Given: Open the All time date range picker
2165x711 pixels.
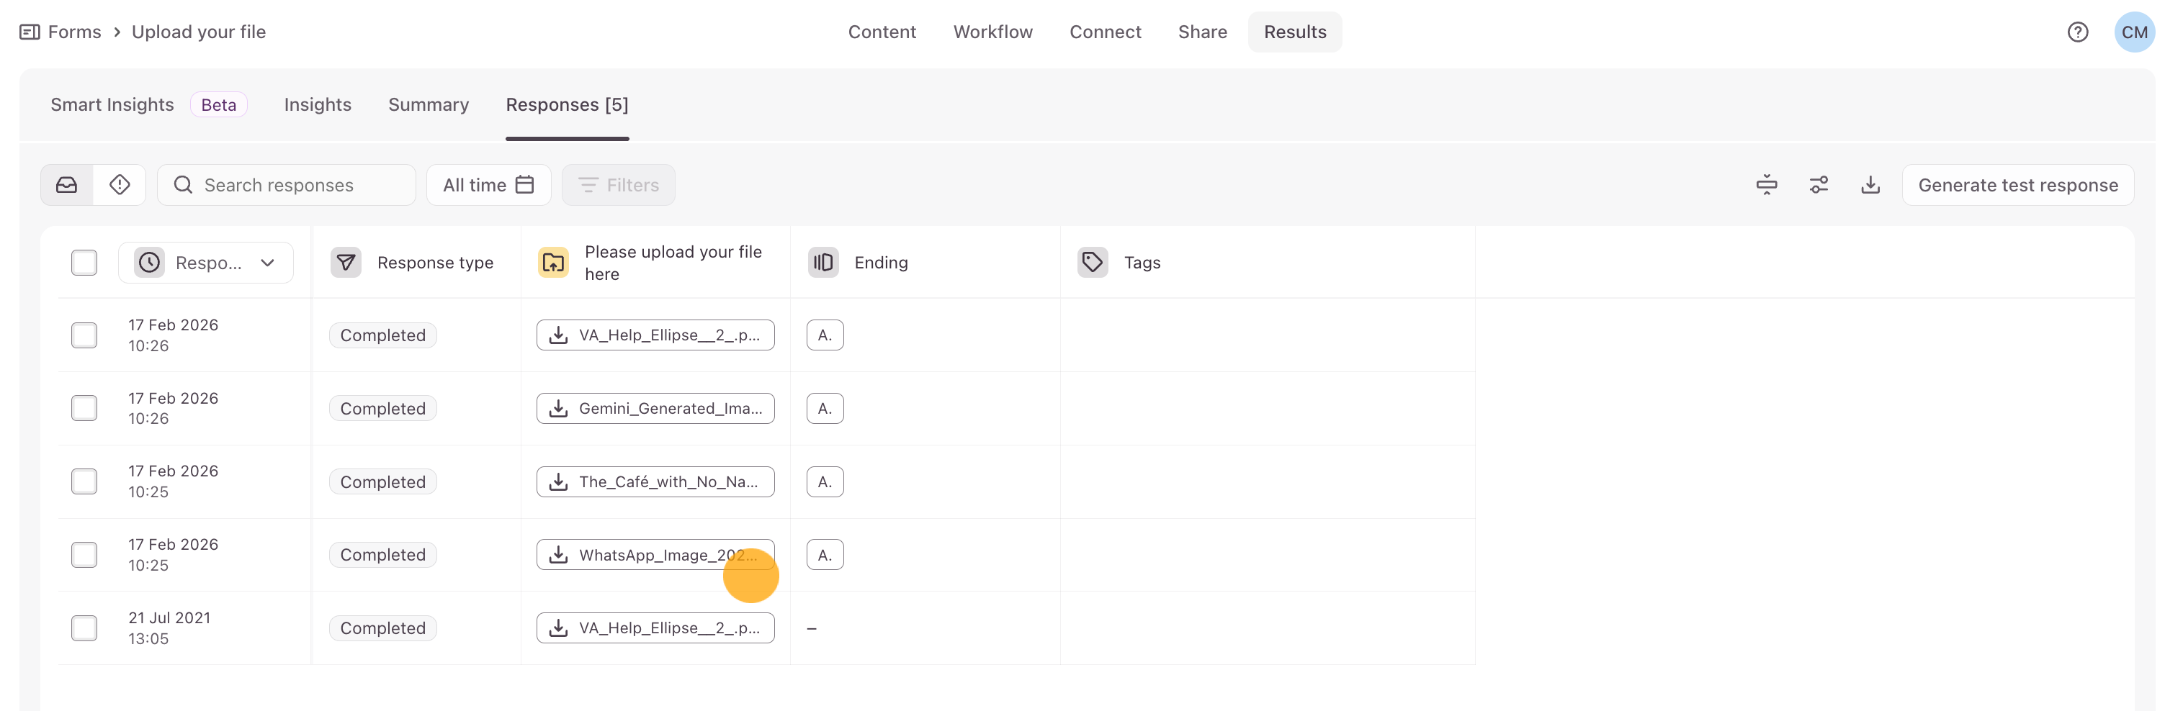Looking at the screenshot, I should point(488,185).
